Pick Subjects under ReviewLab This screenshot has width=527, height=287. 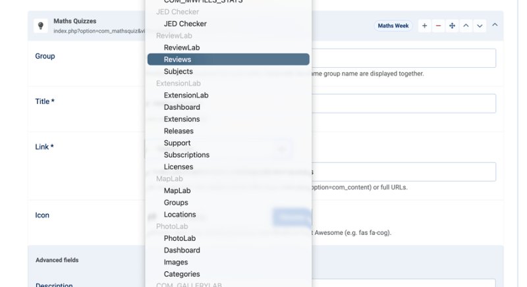[x=228, y=72]
